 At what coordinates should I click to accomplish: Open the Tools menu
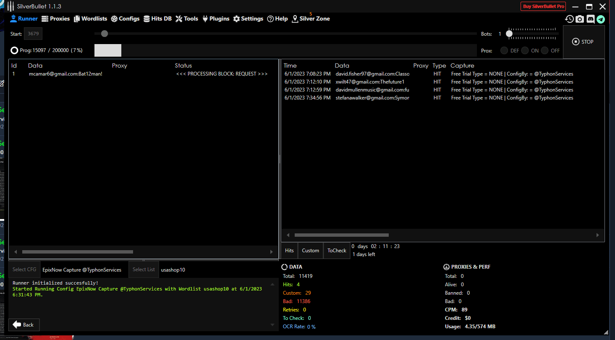tap(187, 18)
